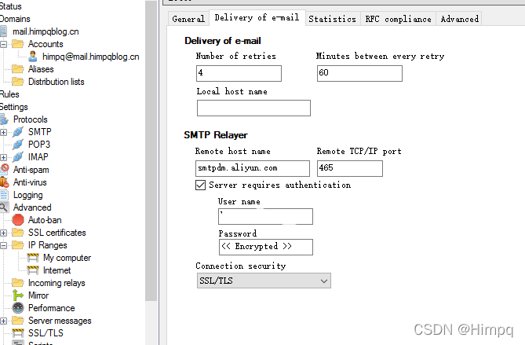Click the Minutes between every retry field

pyautogui.click(x=359, y=73)
